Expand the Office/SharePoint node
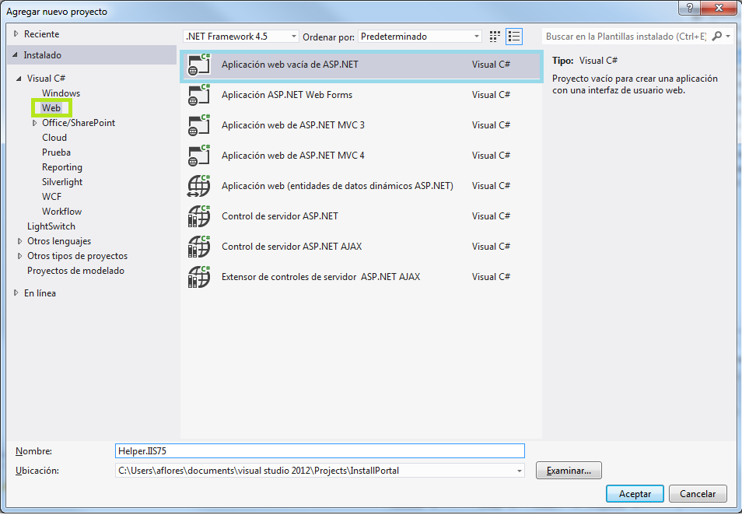 [x=34, y=123]
